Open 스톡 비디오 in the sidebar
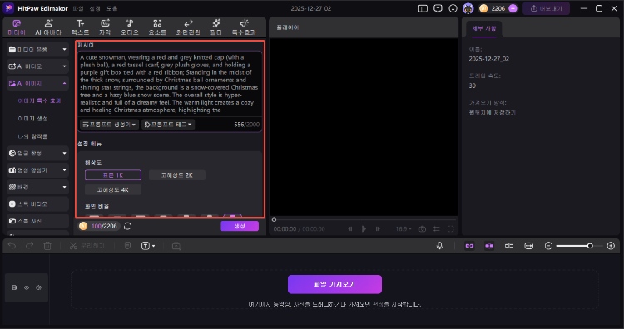 click(x=37, y=204)
